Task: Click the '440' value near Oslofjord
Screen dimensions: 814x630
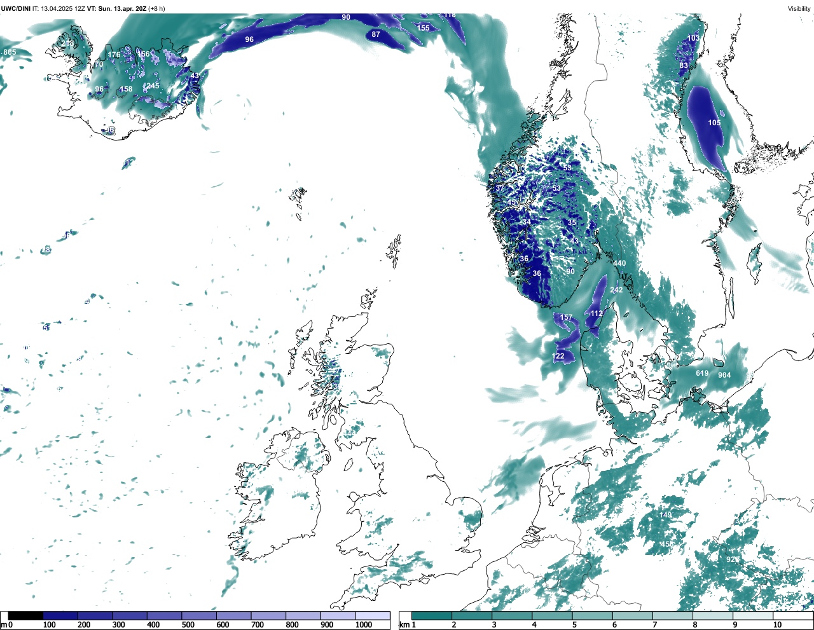Action: pos(619,263)
